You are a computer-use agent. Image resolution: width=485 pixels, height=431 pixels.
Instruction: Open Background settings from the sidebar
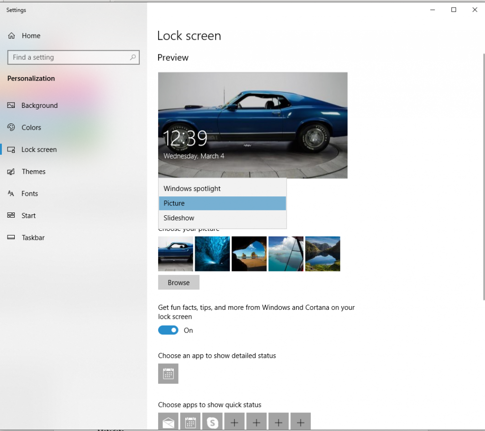click(x=39, y=105)
